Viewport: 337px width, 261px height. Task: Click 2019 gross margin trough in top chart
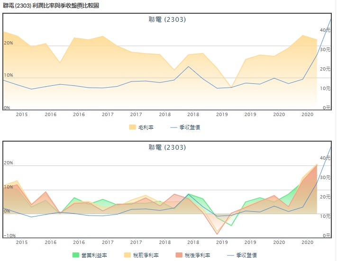click(231, 87)
